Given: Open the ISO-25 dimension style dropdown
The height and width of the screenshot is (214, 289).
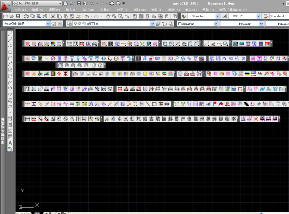Looking at the screenshot, I should point(258,16).
